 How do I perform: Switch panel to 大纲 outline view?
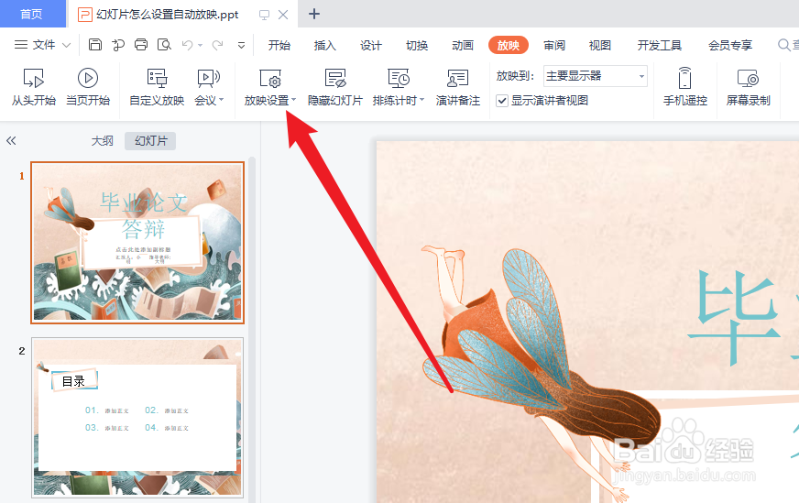tap(102, 141)
